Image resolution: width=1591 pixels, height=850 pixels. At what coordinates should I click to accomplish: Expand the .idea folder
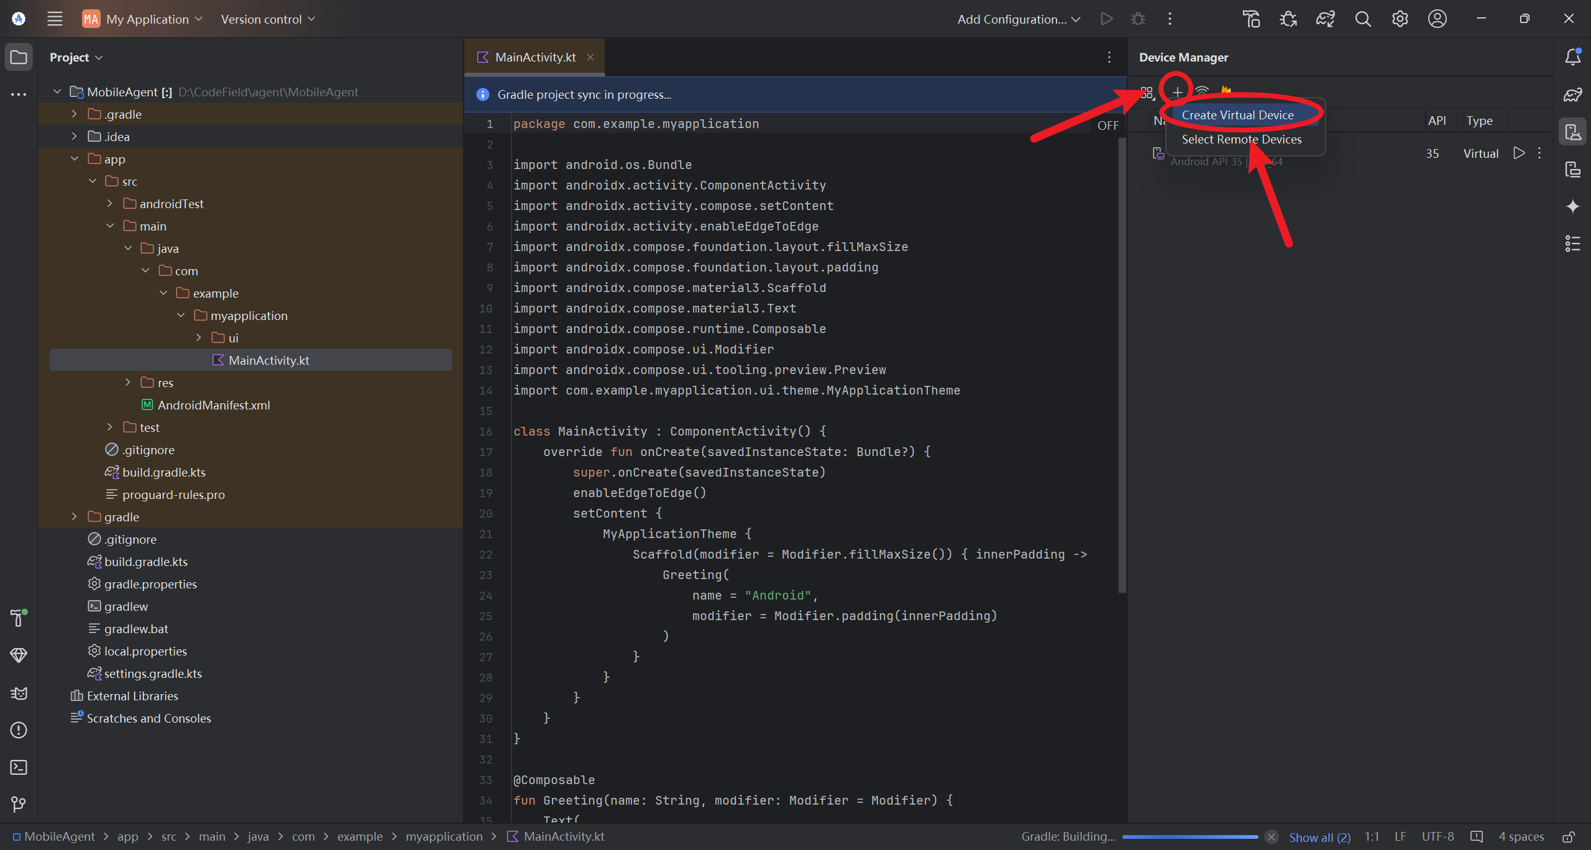pyautogui.click(x=74, y=136)
